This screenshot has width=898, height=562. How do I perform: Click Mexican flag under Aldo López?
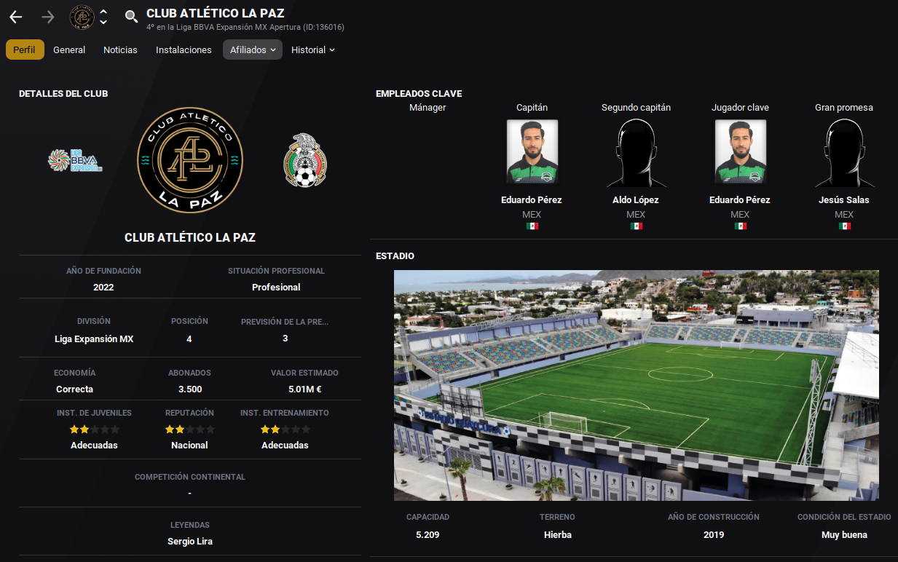[x=636, y=226]
